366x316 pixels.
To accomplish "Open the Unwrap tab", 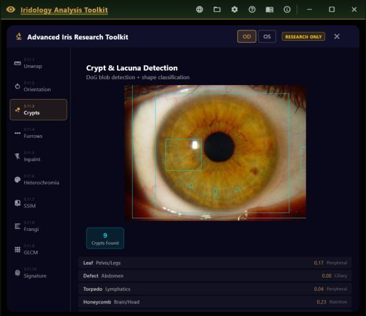I will [x=38, y=63].
